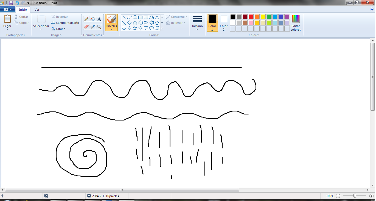Choose the Curve shape
The width and height of the screenshot is (376, 201).
[129, 17]
